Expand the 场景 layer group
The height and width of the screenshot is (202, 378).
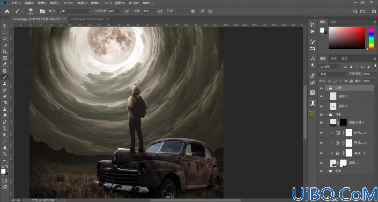pyautogui.click(x=327, y=171)
